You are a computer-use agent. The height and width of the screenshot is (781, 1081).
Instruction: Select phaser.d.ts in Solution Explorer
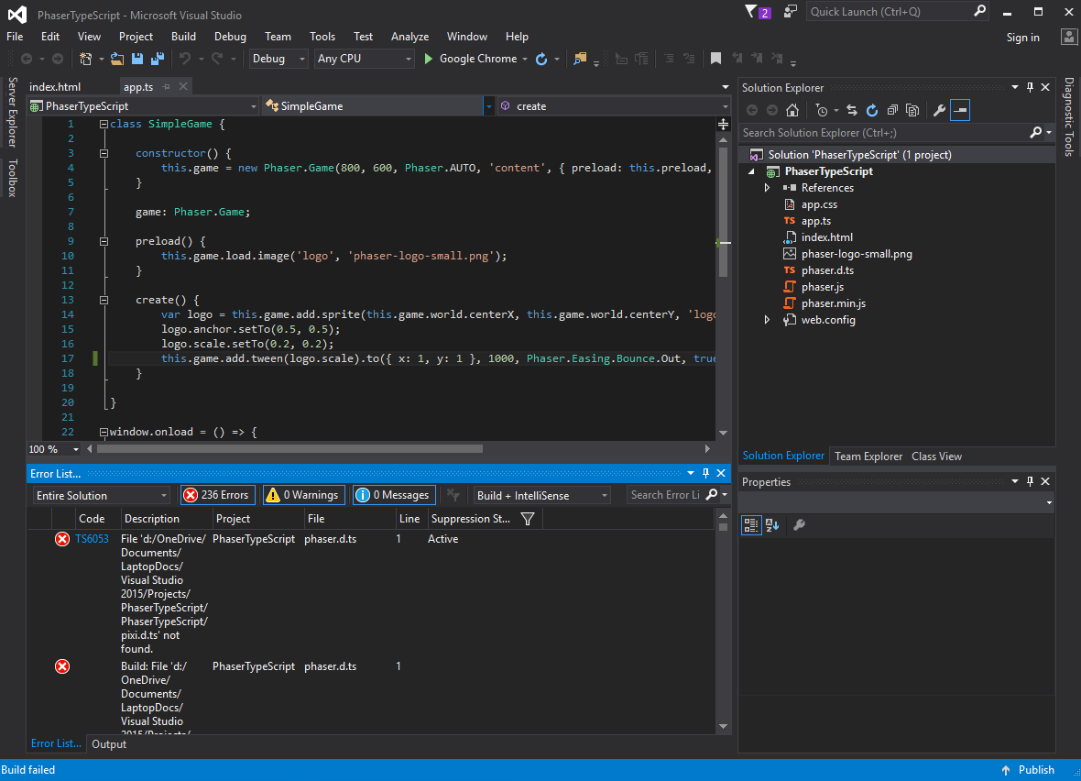pos(827,270)
